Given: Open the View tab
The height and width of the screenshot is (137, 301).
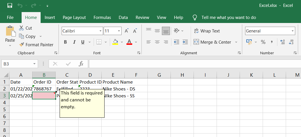Looking at the screenshot, I should point(161,18).
